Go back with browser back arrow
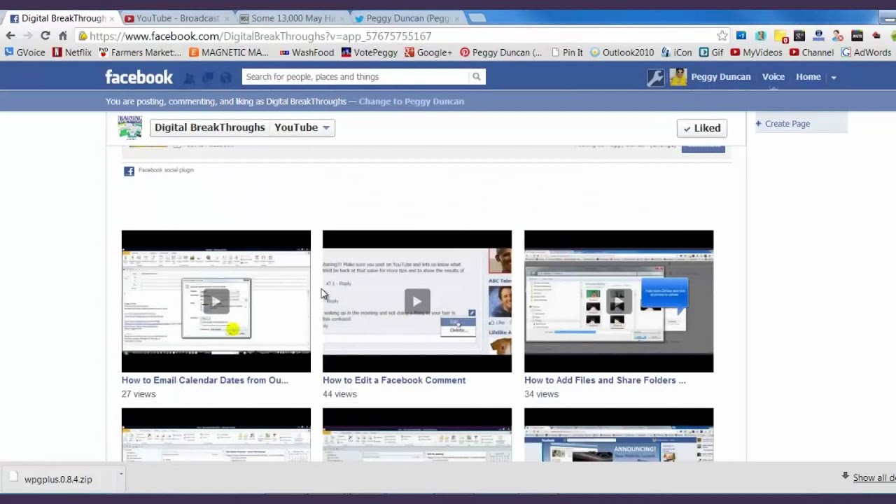 [10, 36]
